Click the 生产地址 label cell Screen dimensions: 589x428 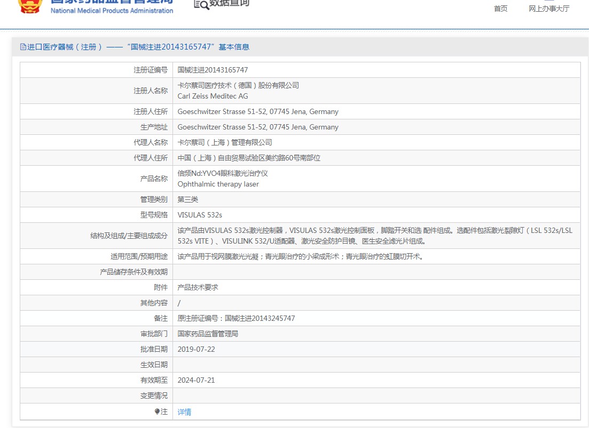click(x=96, y=127)
